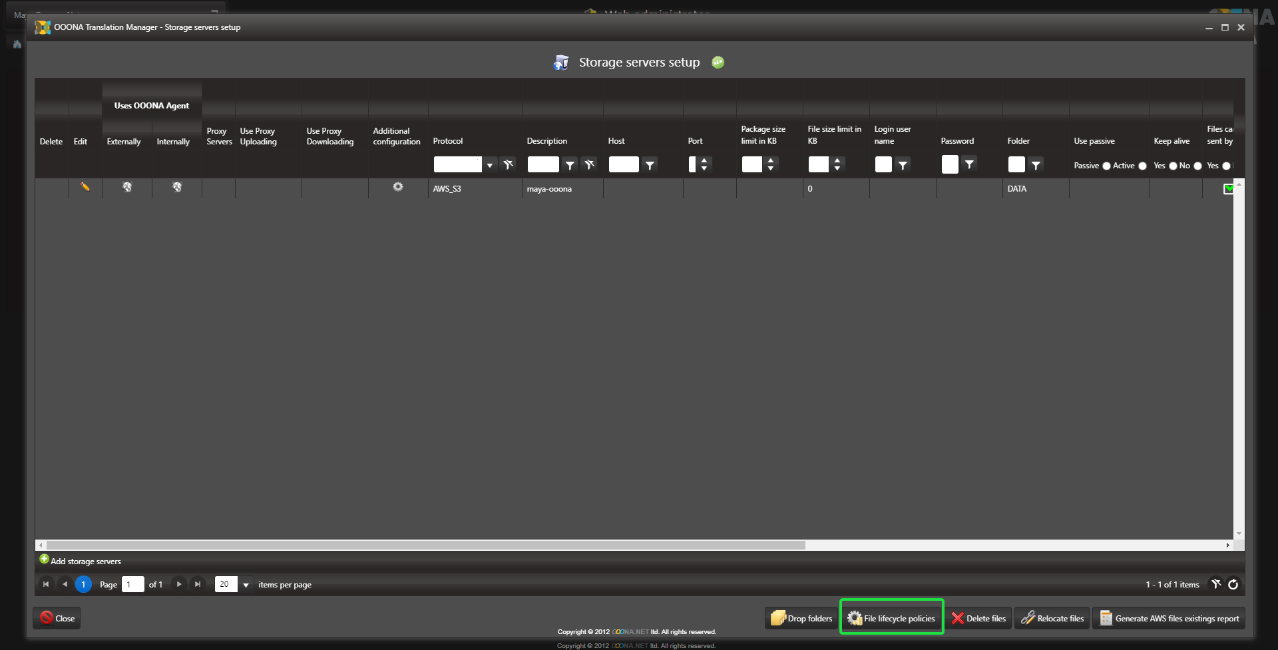This screenshot has width=1278, height=650.
Task: Clear the Protocol column filter
Action: pos(509,164)
